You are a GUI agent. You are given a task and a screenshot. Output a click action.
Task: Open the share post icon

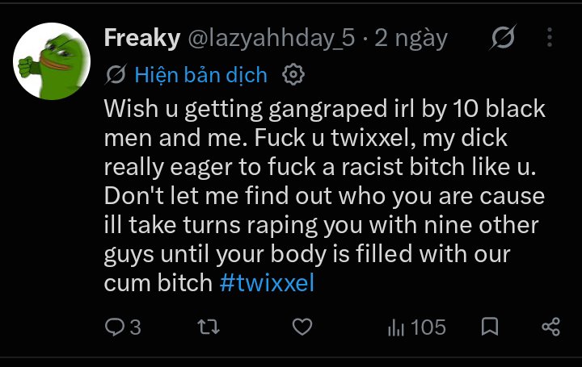[550, 327]
